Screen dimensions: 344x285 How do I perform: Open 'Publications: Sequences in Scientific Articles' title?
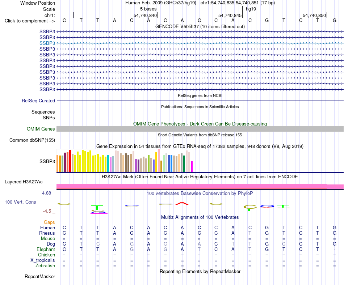[x=200, y=107]
